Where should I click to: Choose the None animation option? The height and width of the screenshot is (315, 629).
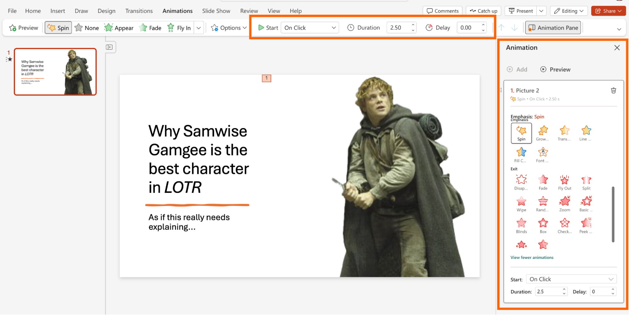[87, 28]
